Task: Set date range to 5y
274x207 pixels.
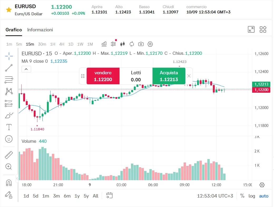Action: [x=86, y=196]
